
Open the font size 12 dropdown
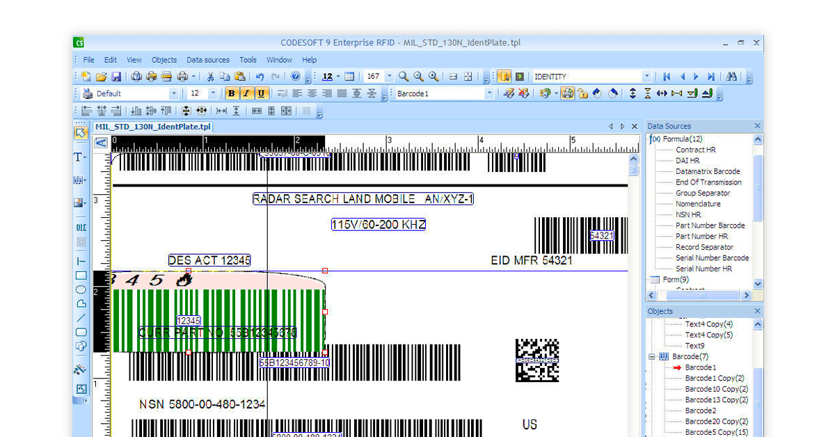[x=213, y=93]
